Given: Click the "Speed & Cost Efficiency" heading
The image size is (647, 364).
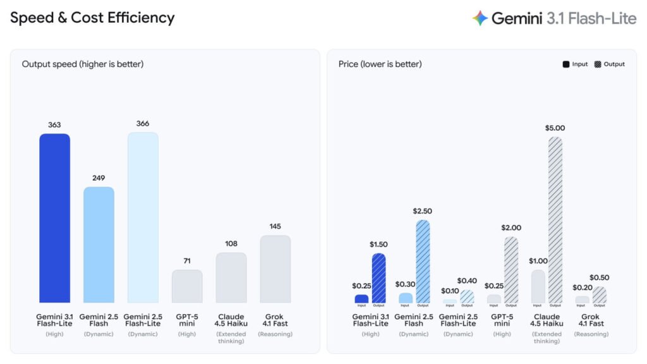Looking at the screenshot, I should 92,18.
